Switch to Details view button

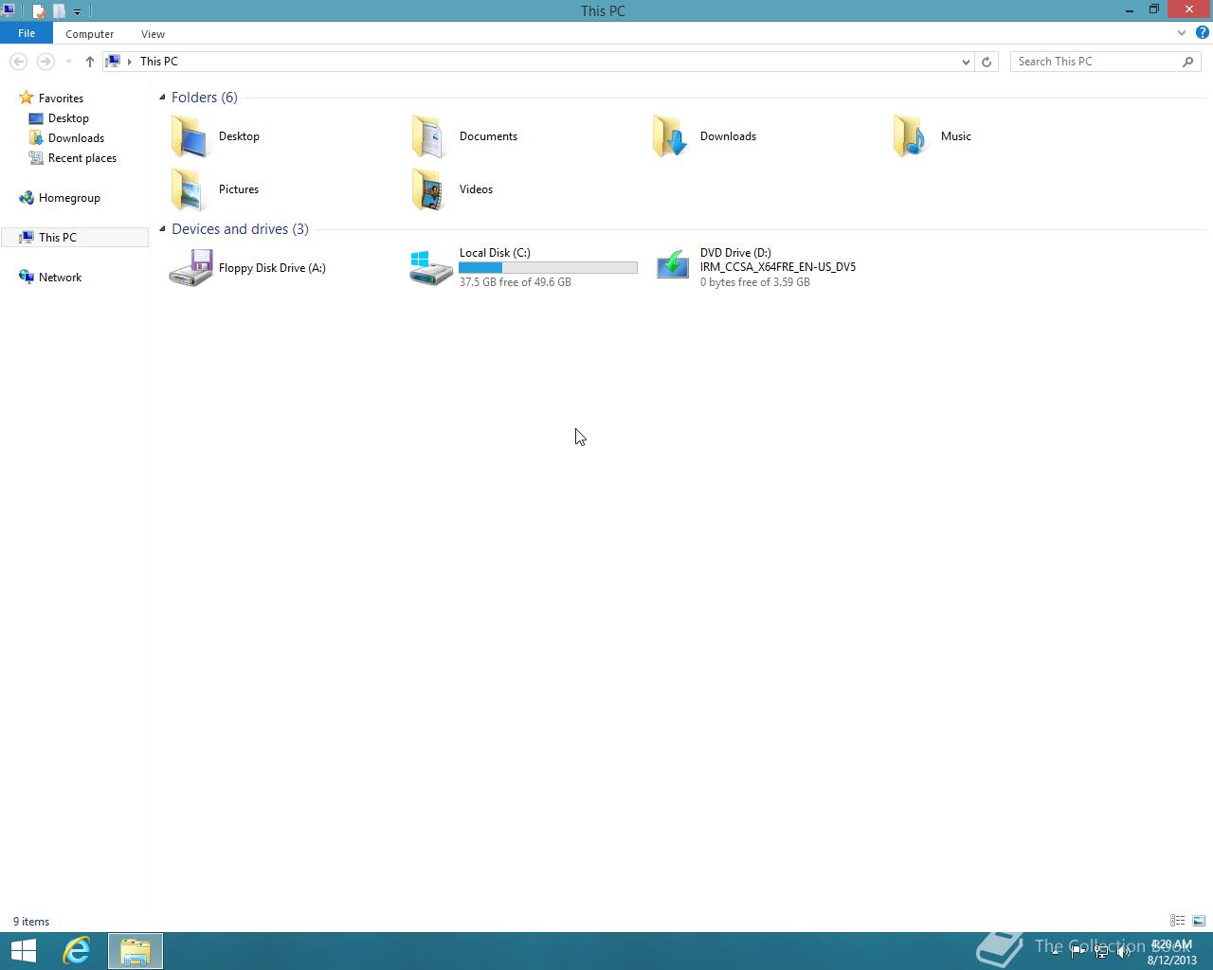(1177, 921)
